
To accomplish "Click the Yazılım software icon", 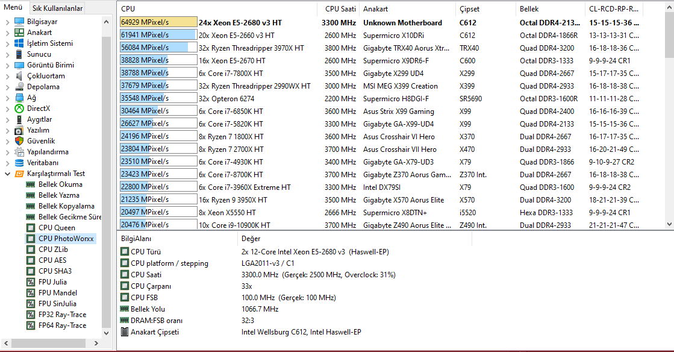I will (19, 130).
